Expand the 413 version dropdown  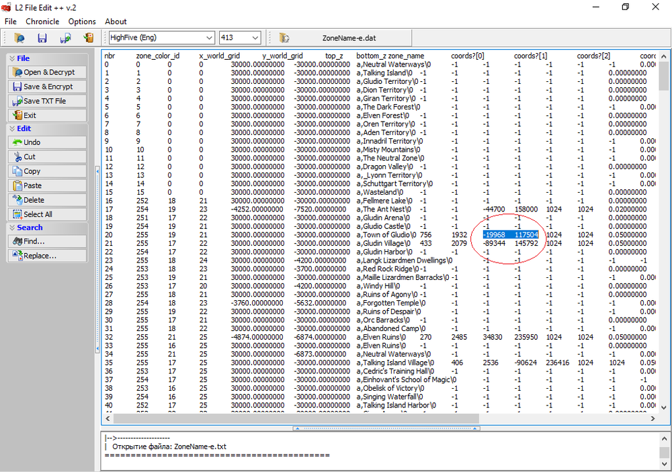point(255,38)
